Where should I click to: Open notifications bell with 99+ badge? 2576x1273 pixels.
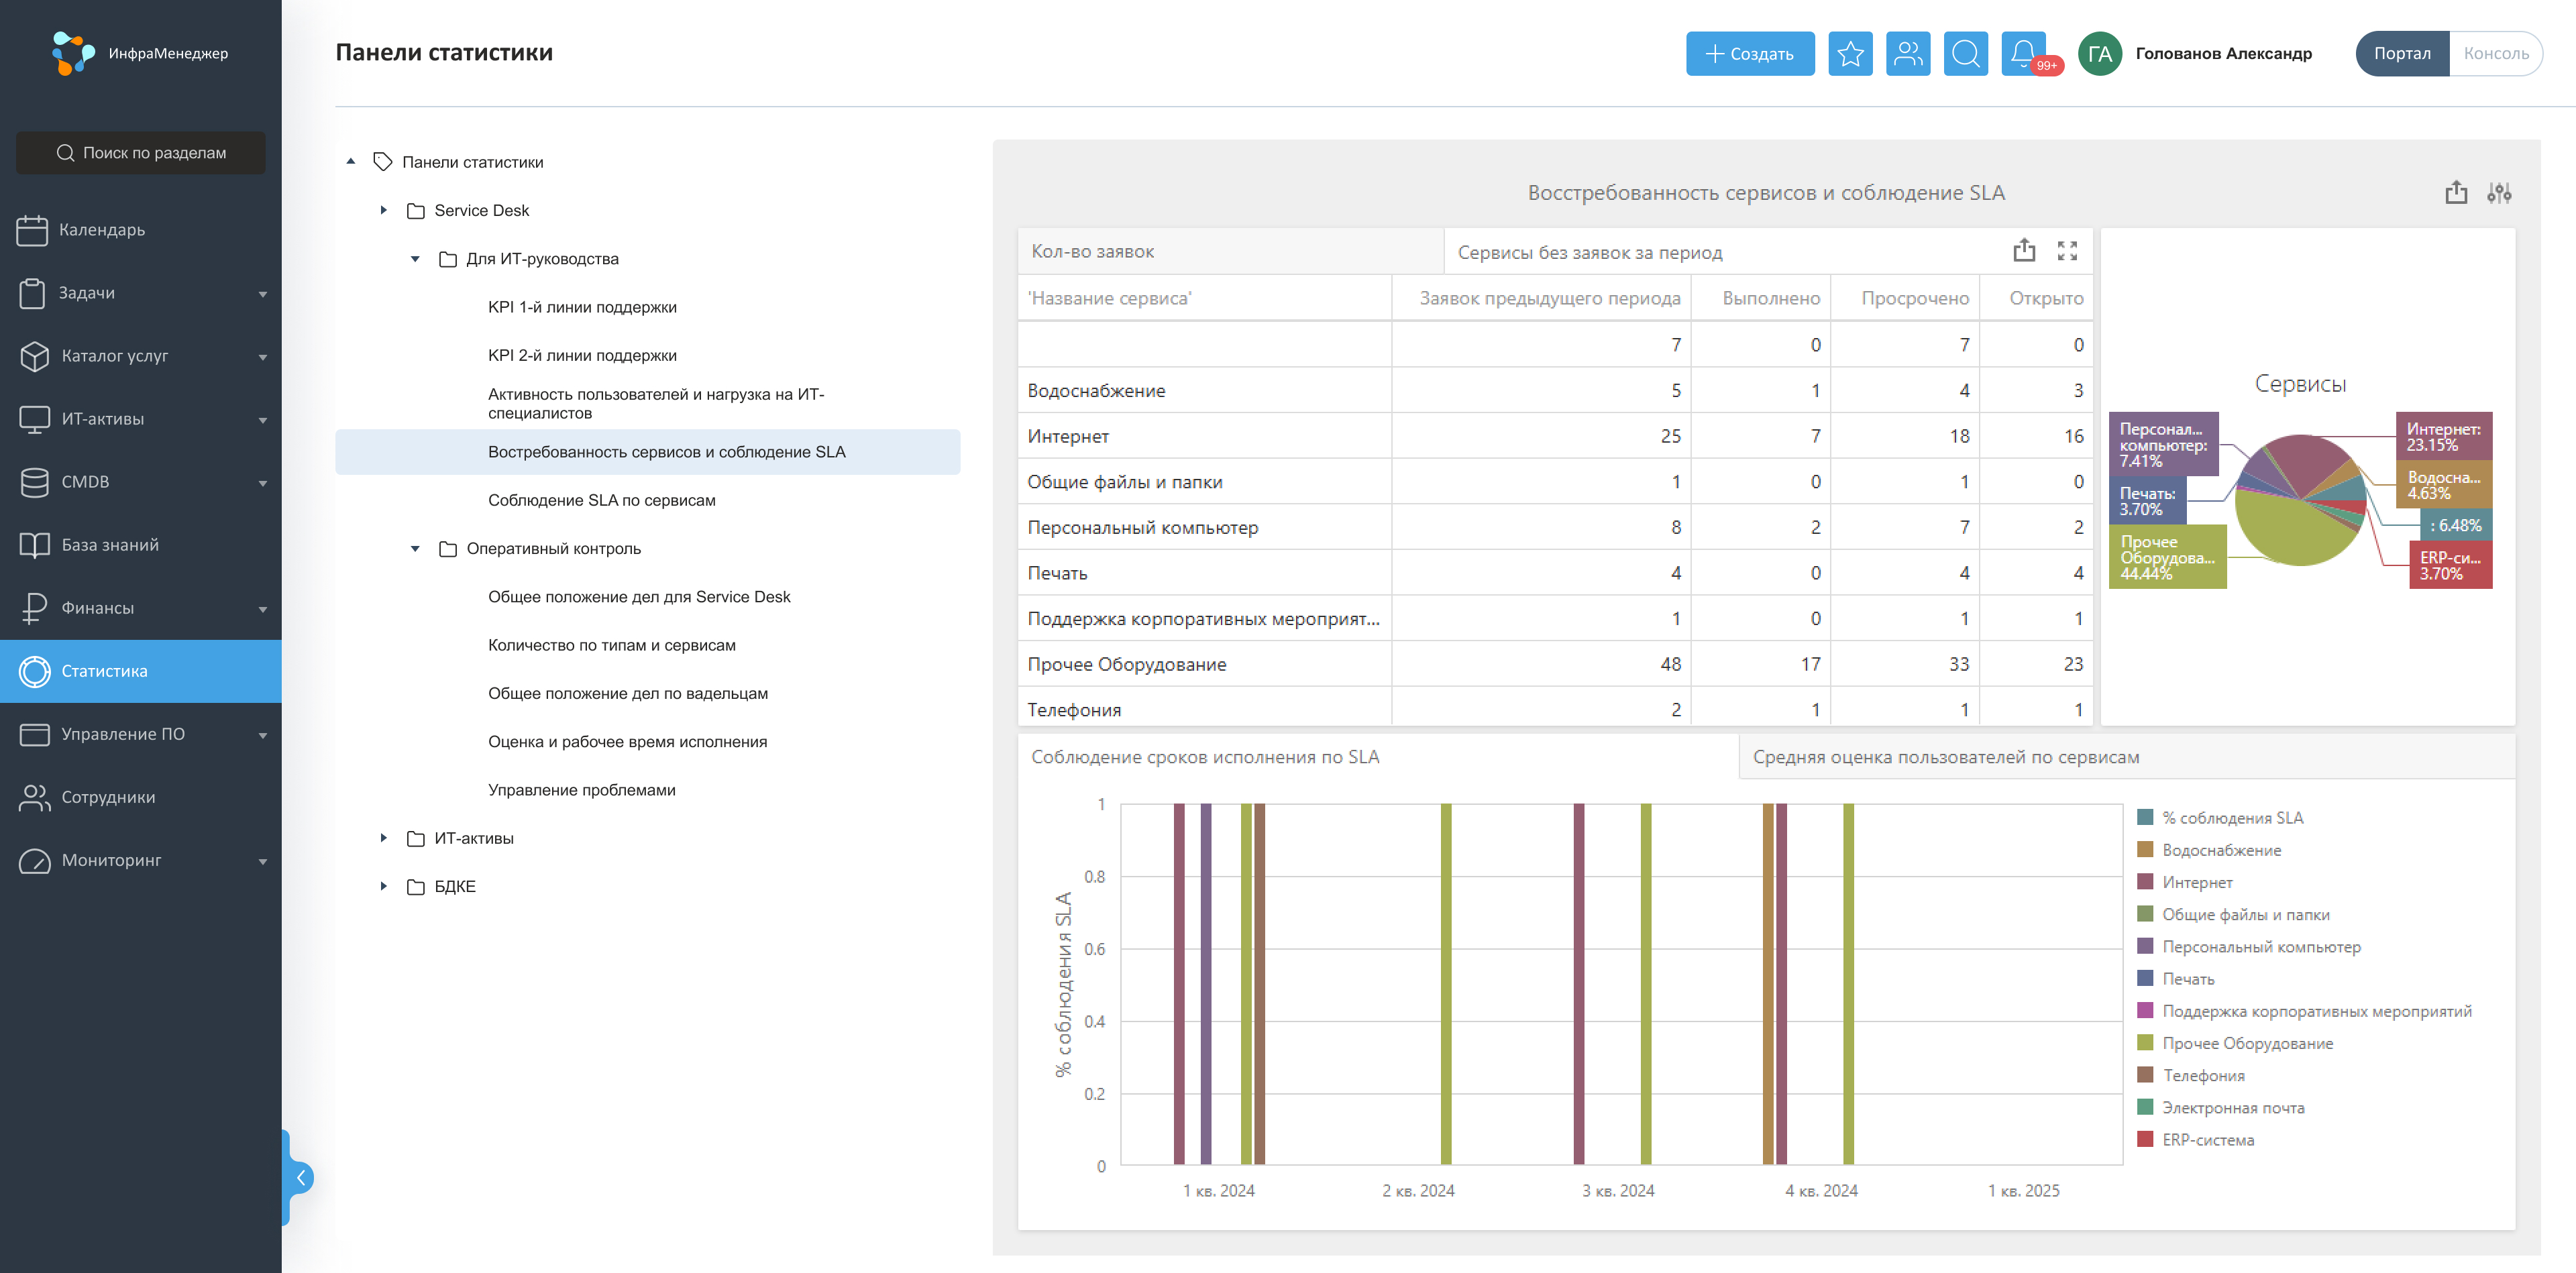[2023, 54]
